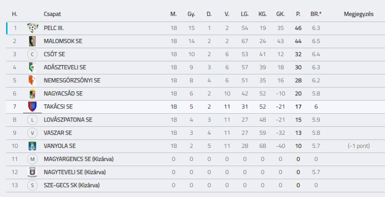Click the Nagyteveli SE purple crest icon
The width and height of the screenshot is (385, 197).
coord(32,172)
